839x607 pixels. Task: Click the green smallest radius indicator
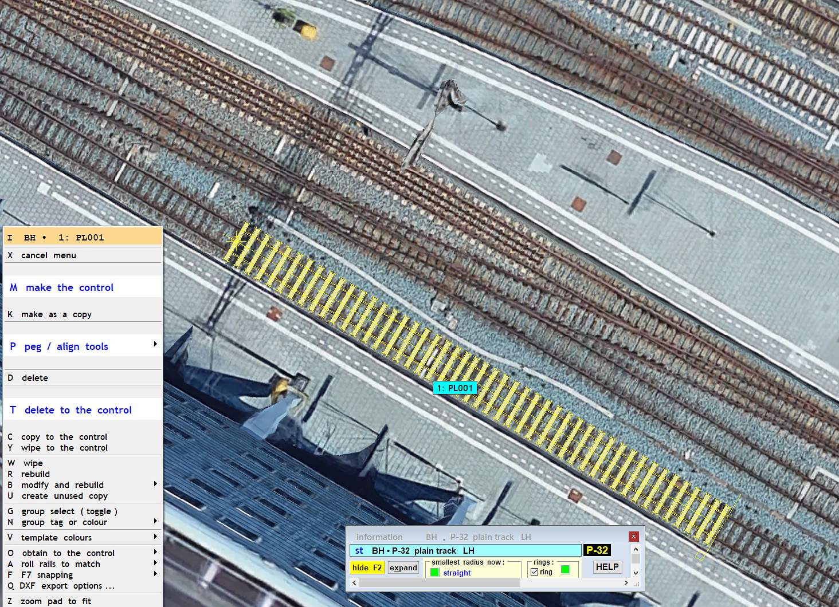coord(435,573)
